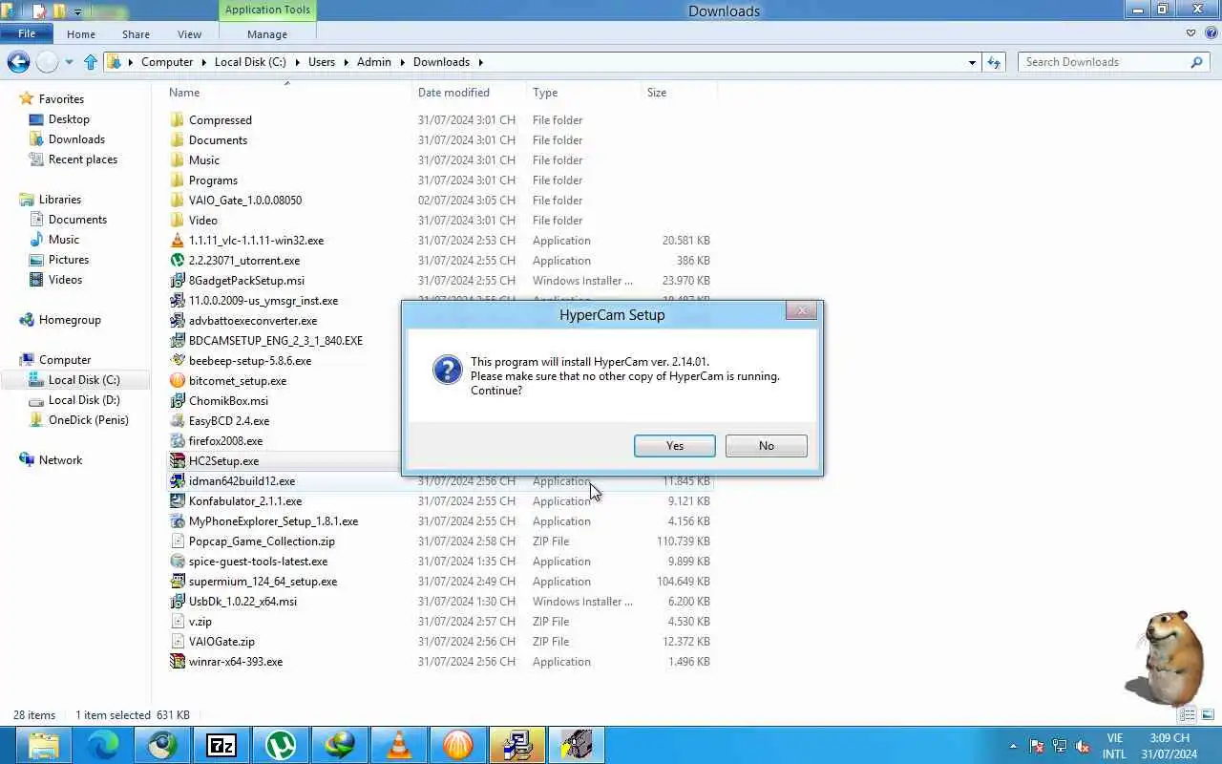The width and height of the screenshot is (1222, 764).
Task: Open Homegroup in the navigation pane
Action: [x=70, y=320]
